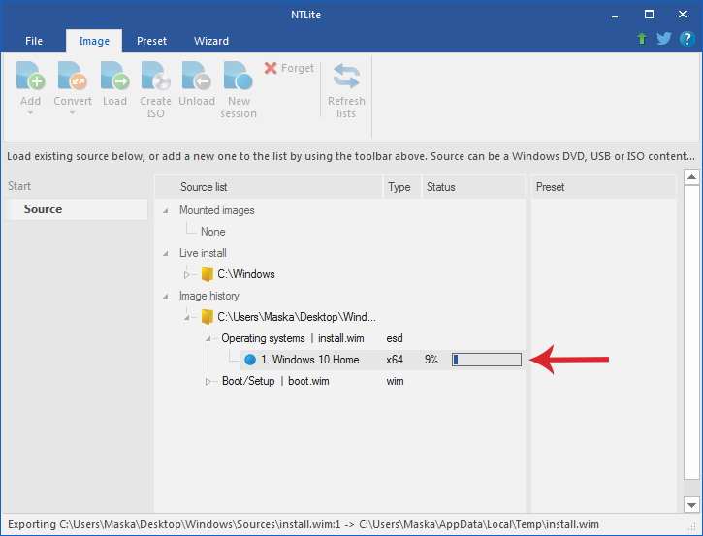
Task: Maximize the NTLite window
Action: coord(649,15)
